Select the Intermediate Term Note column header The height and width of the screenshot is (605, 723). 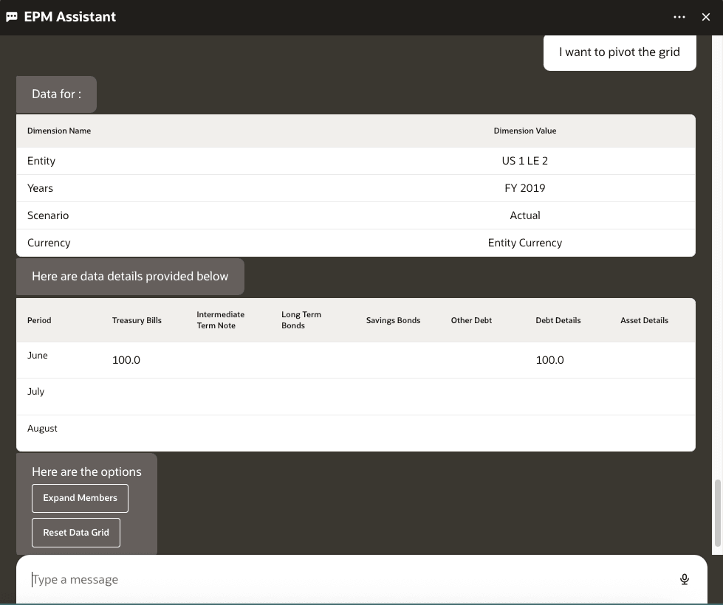(220, 320)
